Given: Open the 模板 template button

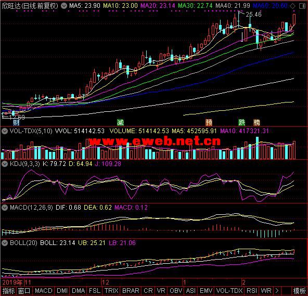Looking at the screenshot, I should [299, 291].
